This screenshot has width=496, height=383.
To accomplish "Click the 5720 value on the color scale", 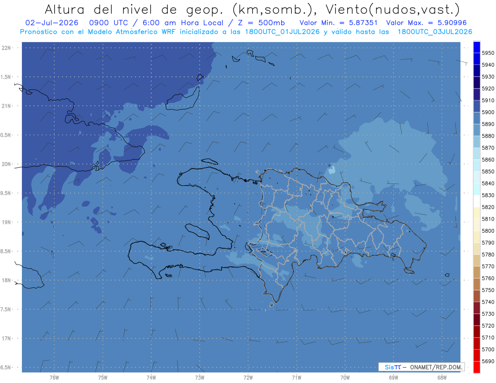I will (488, 326).
